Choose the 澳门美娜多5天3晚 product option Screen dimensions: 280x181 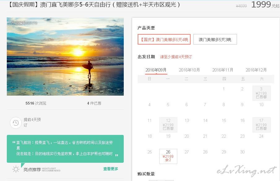(215, 40)
